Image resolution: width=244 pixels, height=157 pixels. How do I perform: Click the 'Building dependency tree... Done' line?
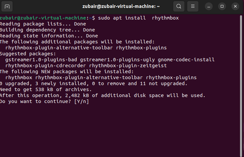[48, 30]
